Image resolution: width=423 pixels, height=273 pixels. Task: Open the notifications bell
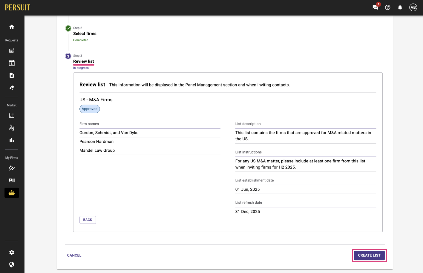point(400,7)
